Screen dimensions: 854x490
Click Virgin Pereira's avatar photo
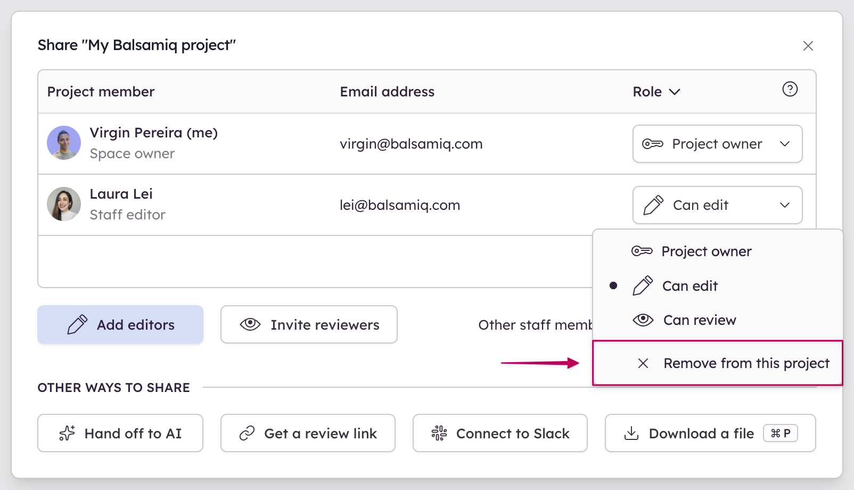tap(64, 143)
